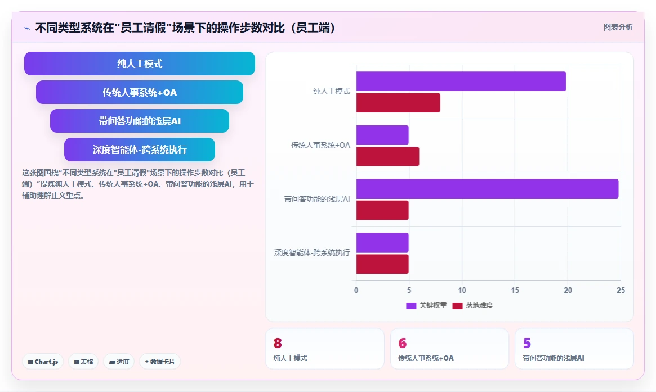Select the 传统人事系统+OA funnel bar
The image size is (656, 392).
[139, 92]
